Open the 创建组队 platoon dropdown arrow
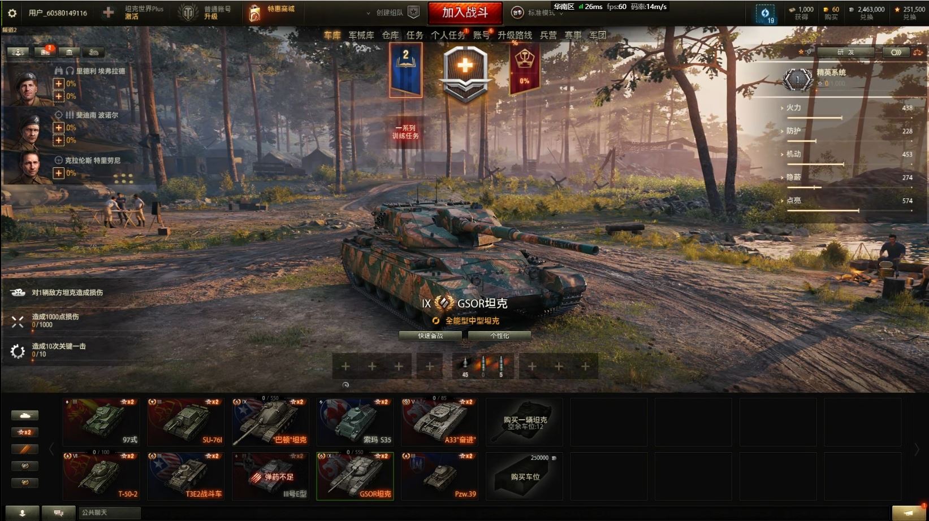929x521 pixels. click(x=369, y=12)
